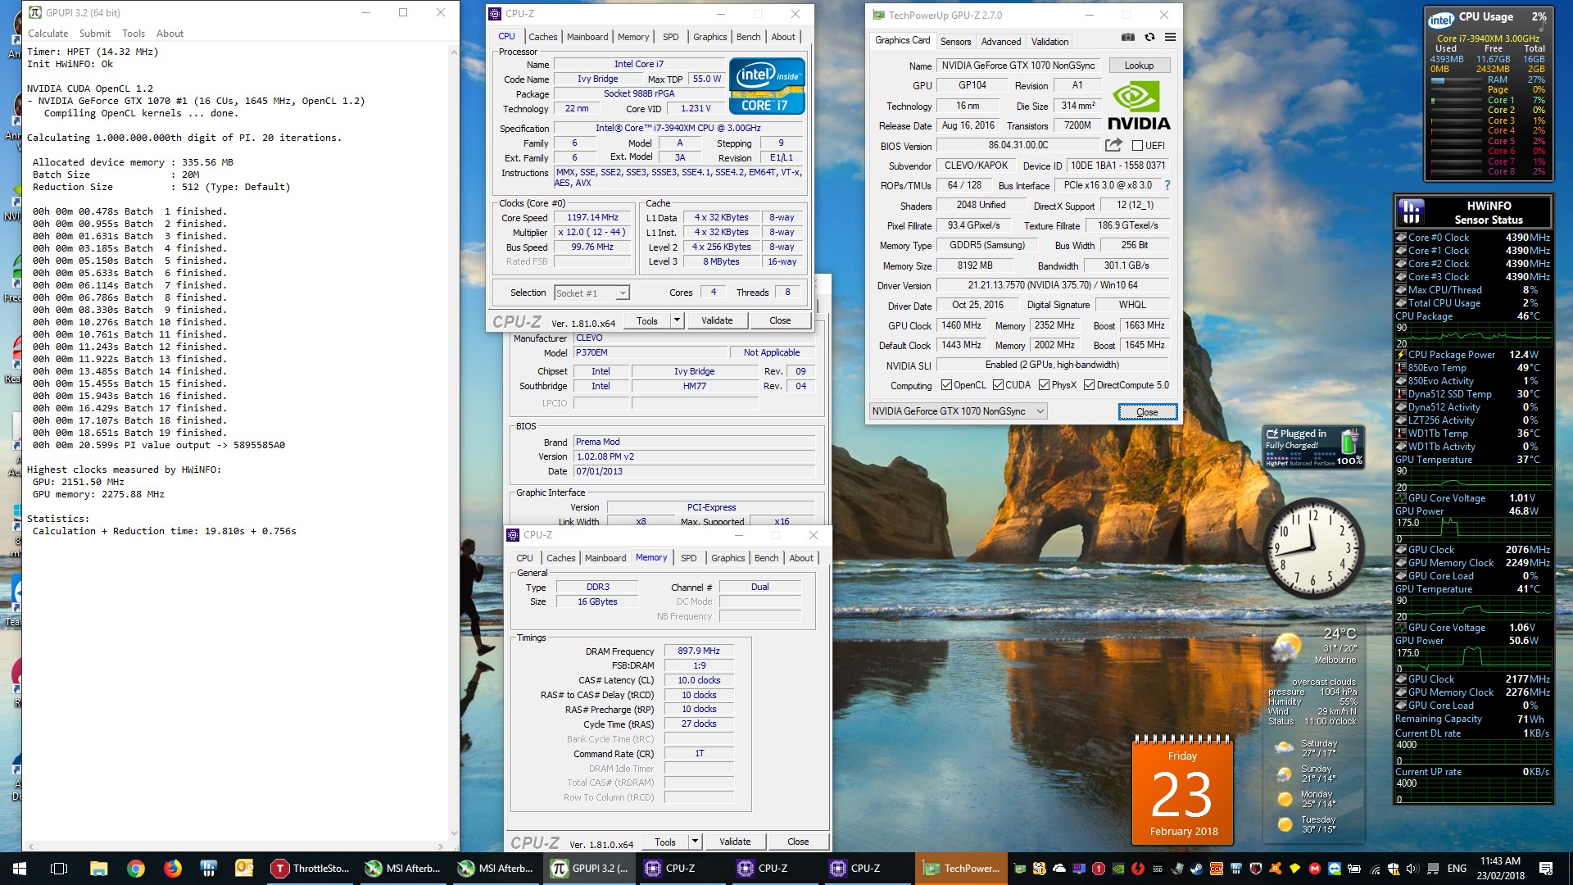This screenshot has width=1573, height=885.
Task: Open Task View on the taskbar
Action: pos(59,869)
